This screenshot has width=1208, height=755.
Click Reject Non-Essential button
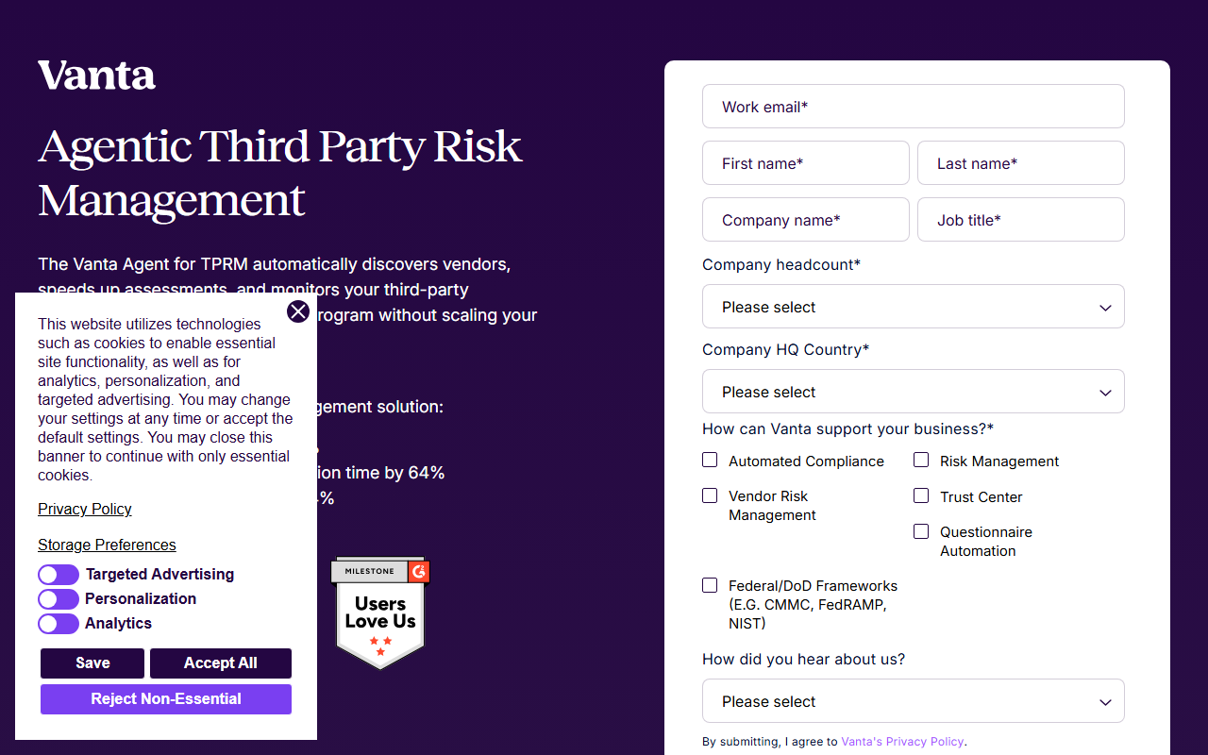click(x=166, y=699)
